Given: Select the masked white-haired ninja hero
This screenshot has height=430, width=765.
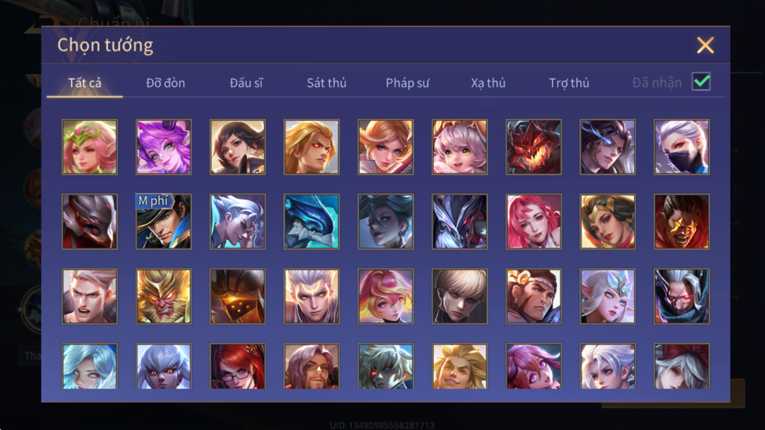Looking at the screenshot, I should [x=681, y=147].
